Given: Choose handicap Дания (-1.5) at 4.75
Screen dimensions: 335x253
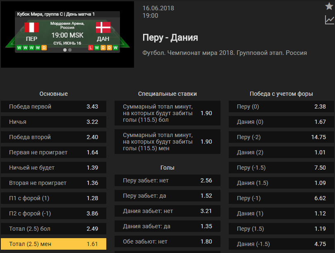Looking at the screenshot, I should [x=281, y=244].
